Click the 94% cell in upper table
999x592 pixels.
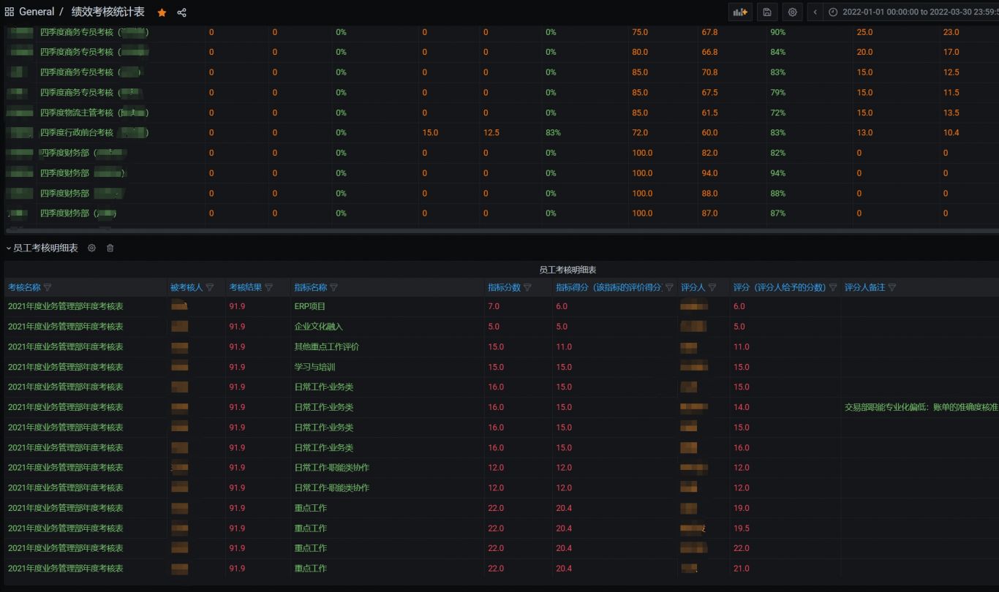tap(777, 173)
